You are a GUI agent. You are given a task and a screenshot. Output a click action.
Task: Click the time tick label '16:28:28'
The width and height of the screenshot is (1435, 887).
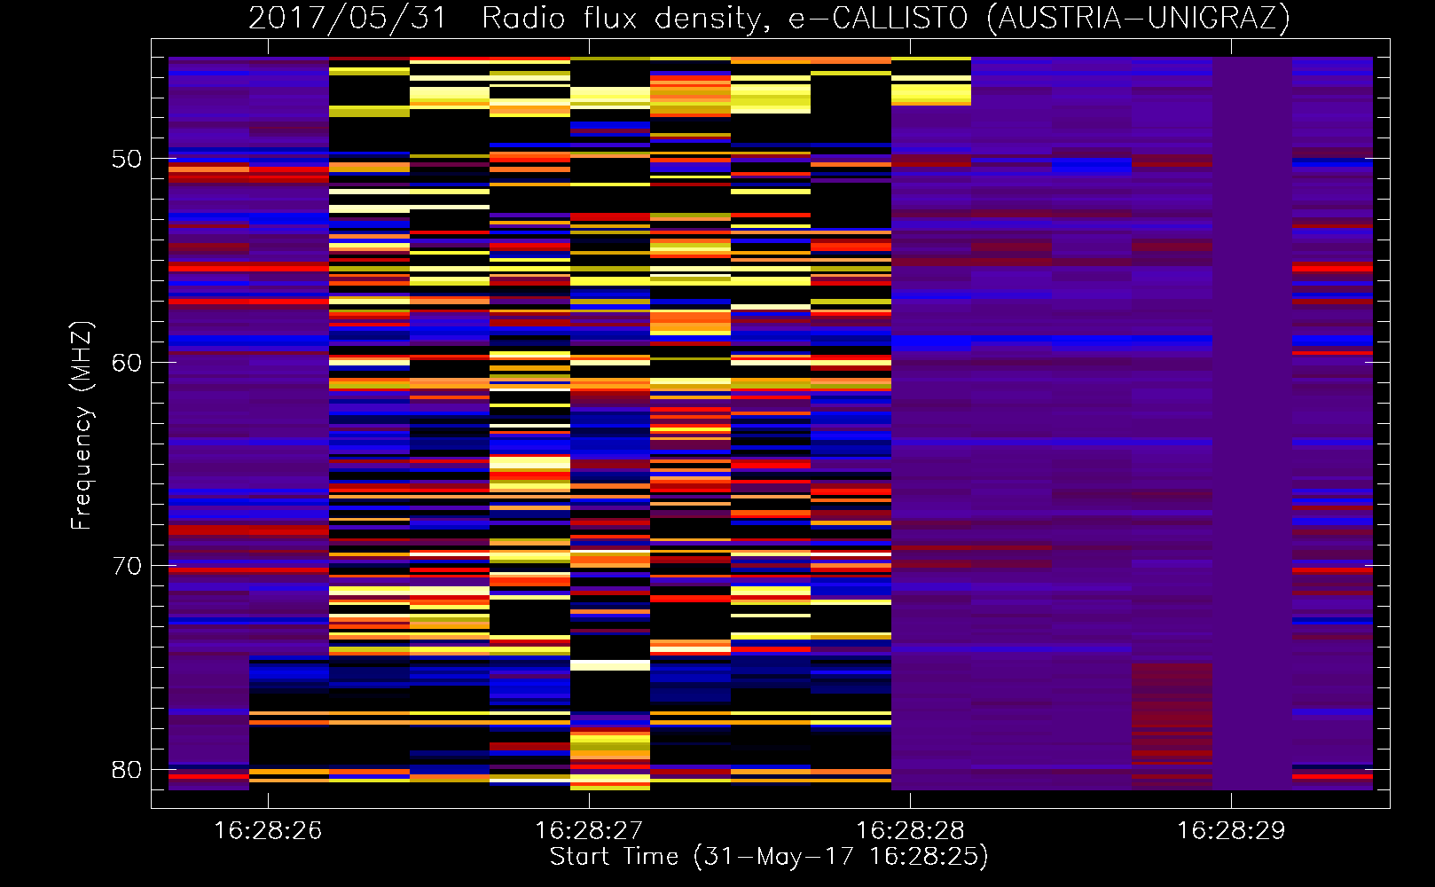click(910, 831)
